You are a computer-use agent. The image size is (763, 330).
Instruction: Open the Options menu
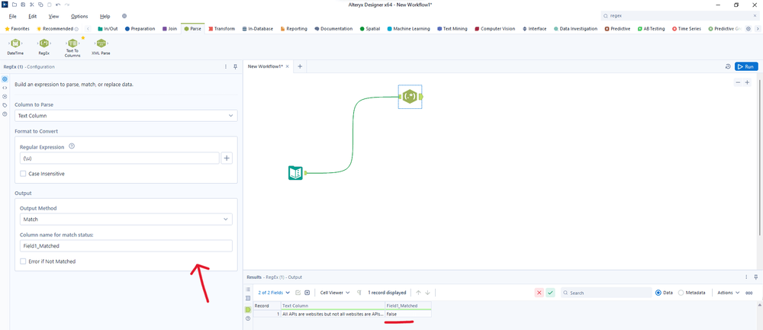pyautogui.click(x=79, y=17)
